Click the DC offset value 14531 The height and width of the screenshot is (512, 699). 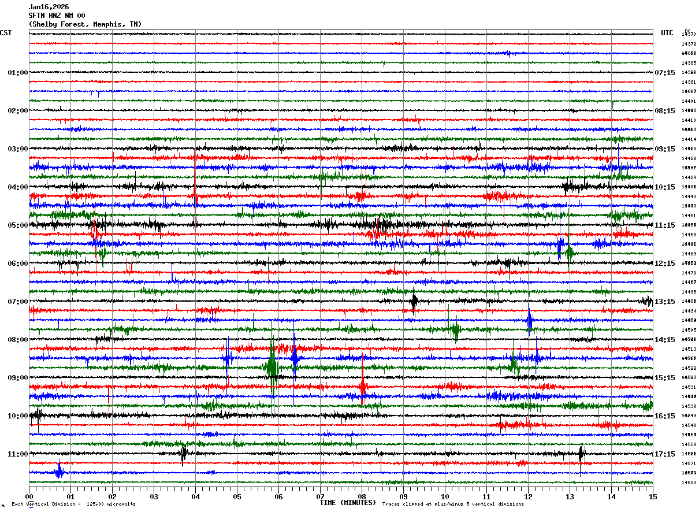(689, 387)
